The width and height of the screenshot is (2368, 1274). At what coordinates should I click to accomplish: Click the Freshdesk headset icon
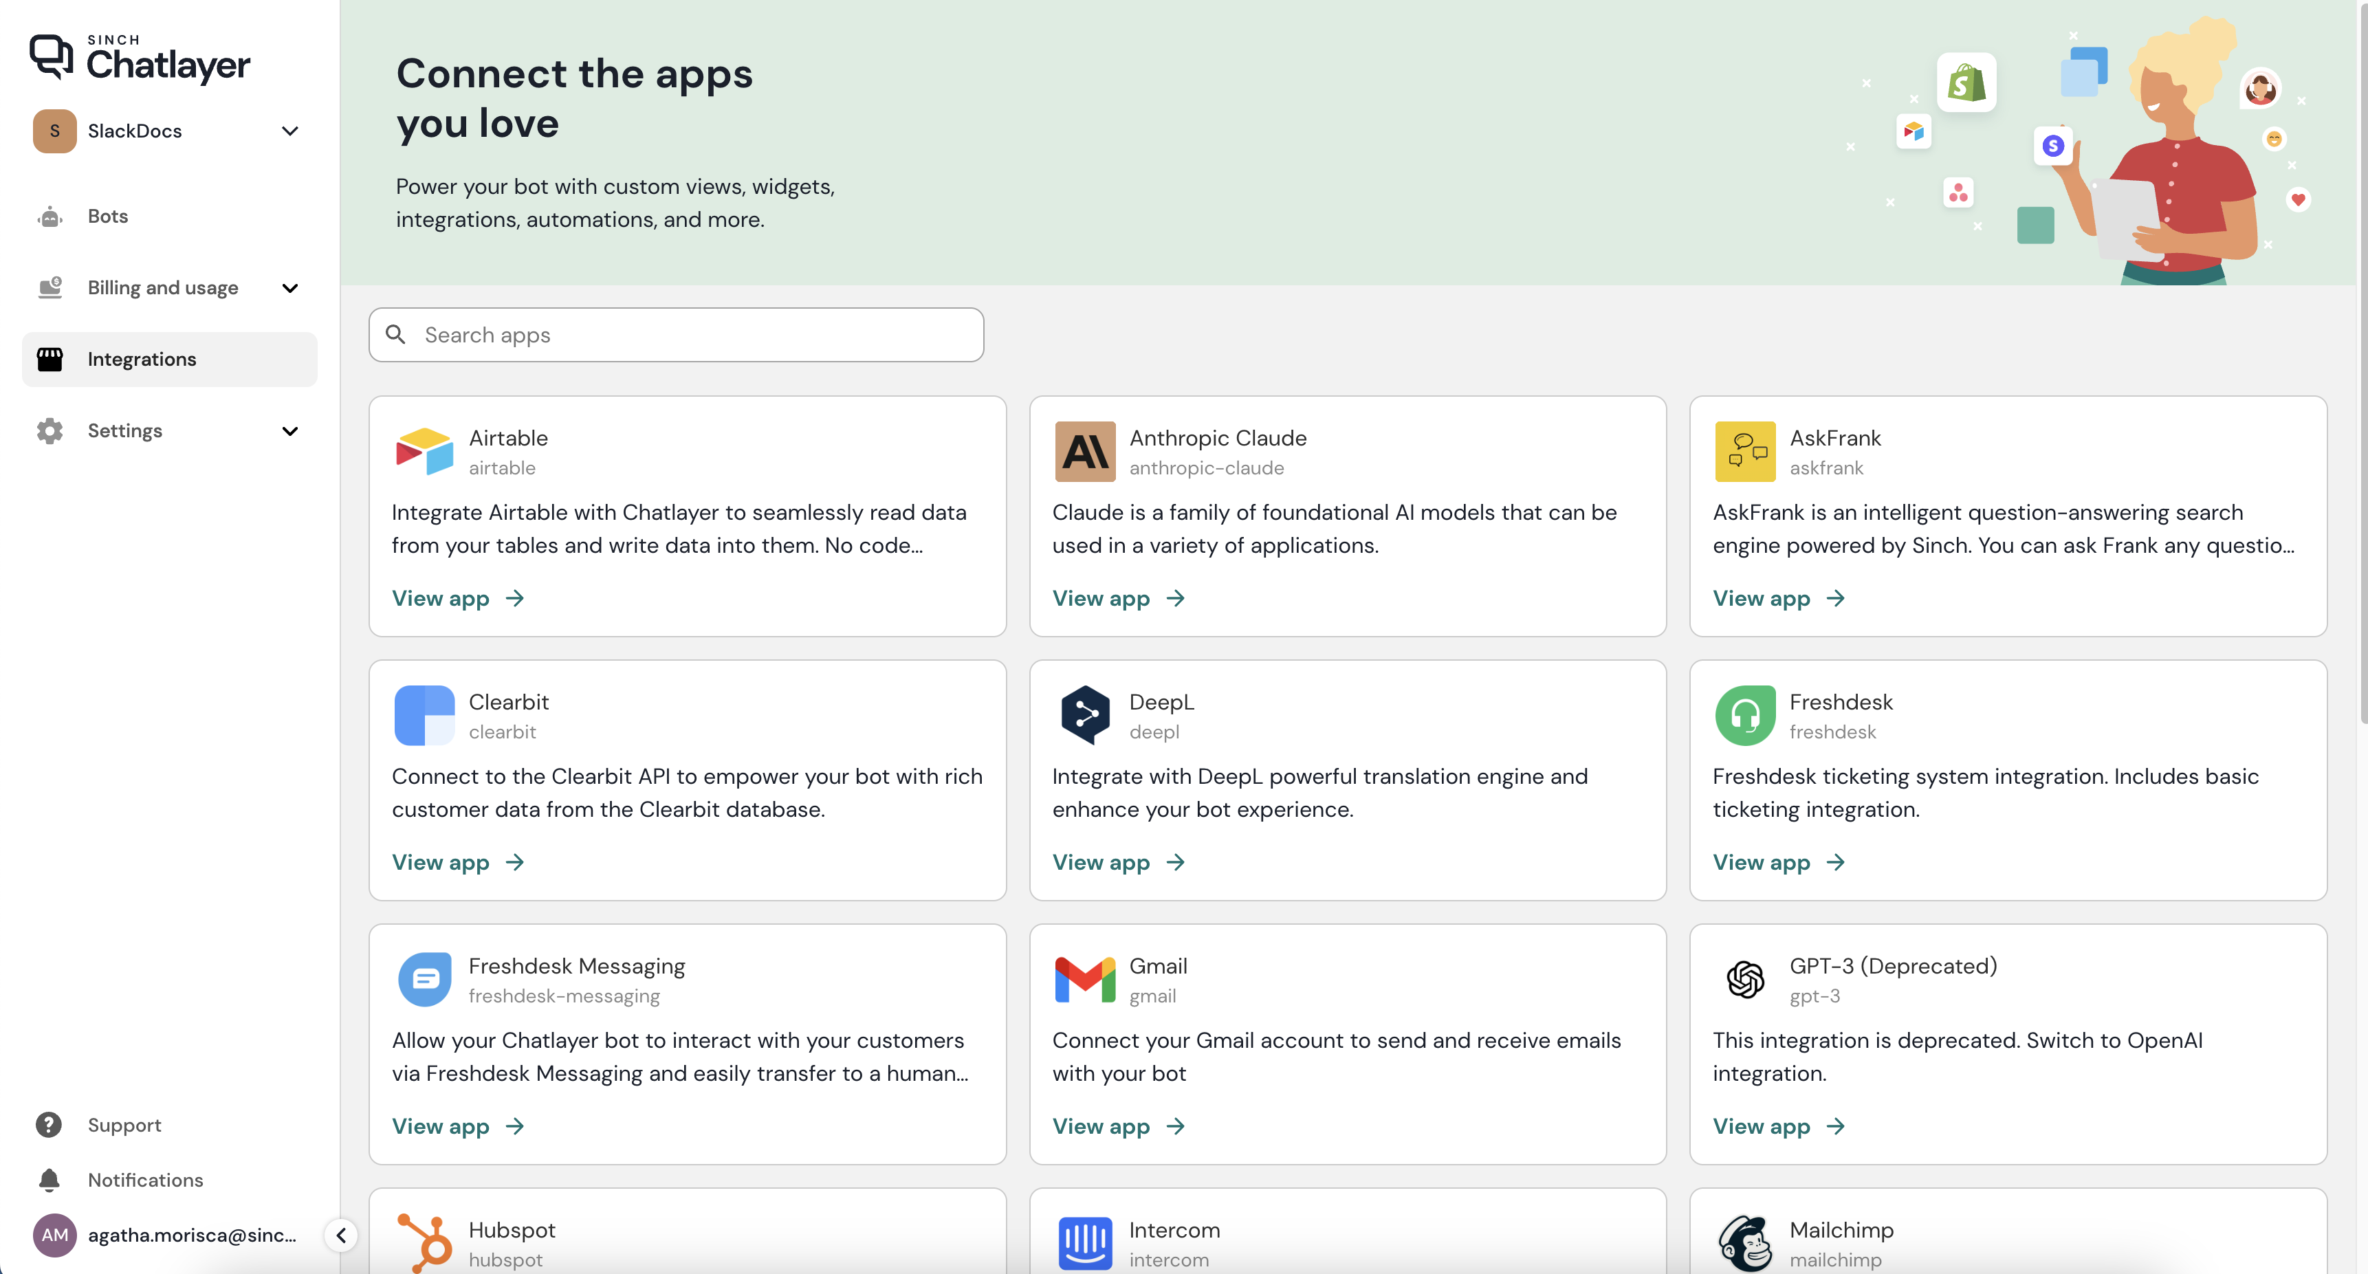click(x=1745, y=714)
